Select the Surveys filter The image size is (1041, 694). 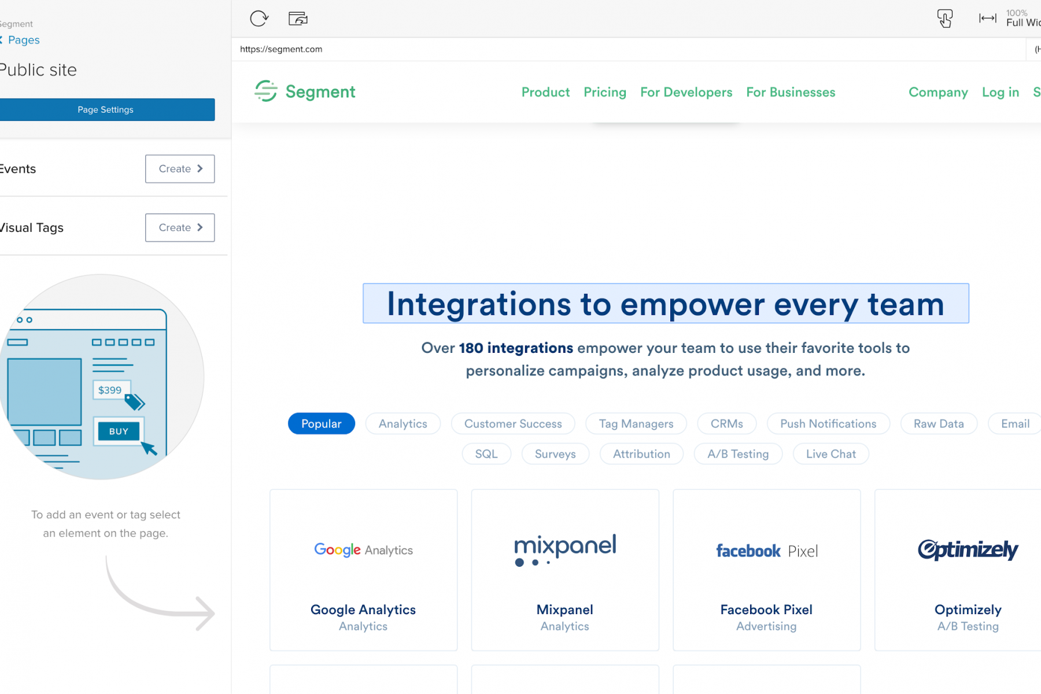tap(555, 454)
